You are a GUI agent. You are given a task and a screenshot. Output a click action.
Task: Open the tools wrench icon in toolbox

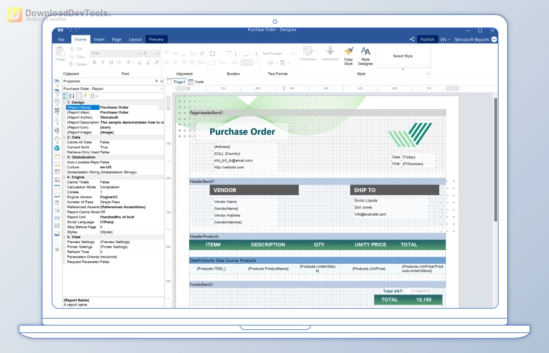click(x=57, y=250)
